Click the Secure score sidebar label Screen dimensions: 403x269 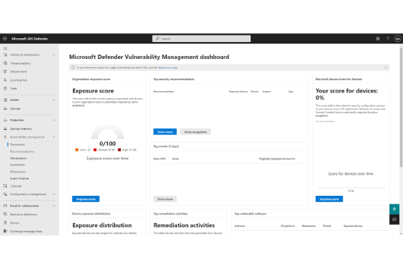click(18, 72)
